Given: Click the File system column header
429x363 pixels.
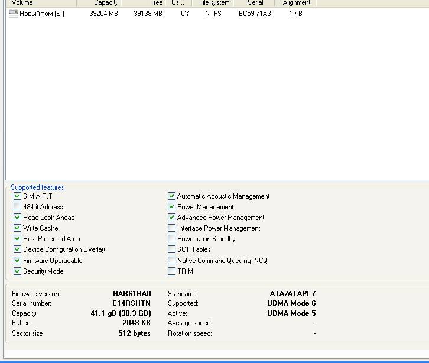Looking at the screenshot, I should [214, 3].
